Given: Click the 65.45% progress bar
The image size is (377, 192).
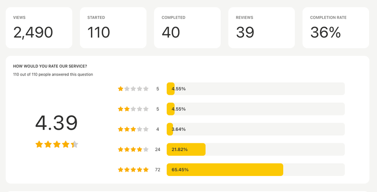Looking at the screenshot, I should (x=255, y=169).
